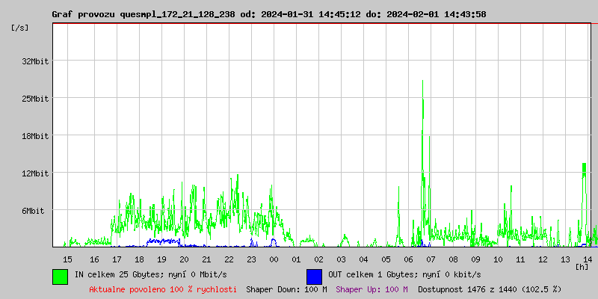The image size is (598, 299).
Task: Click the 18Mbit y-axis label
Action: (35, 136)
